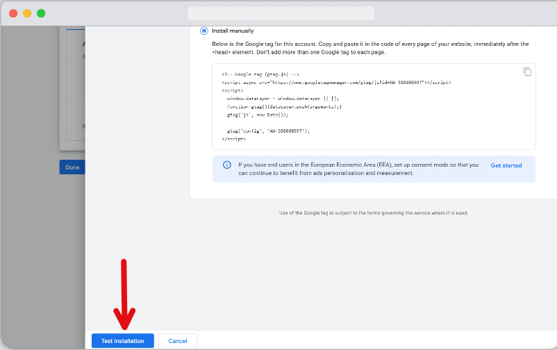This screenshot has height=350, width=557.
Task: Copy the Google tag code snippet
Action: click(x=527, y=72)
